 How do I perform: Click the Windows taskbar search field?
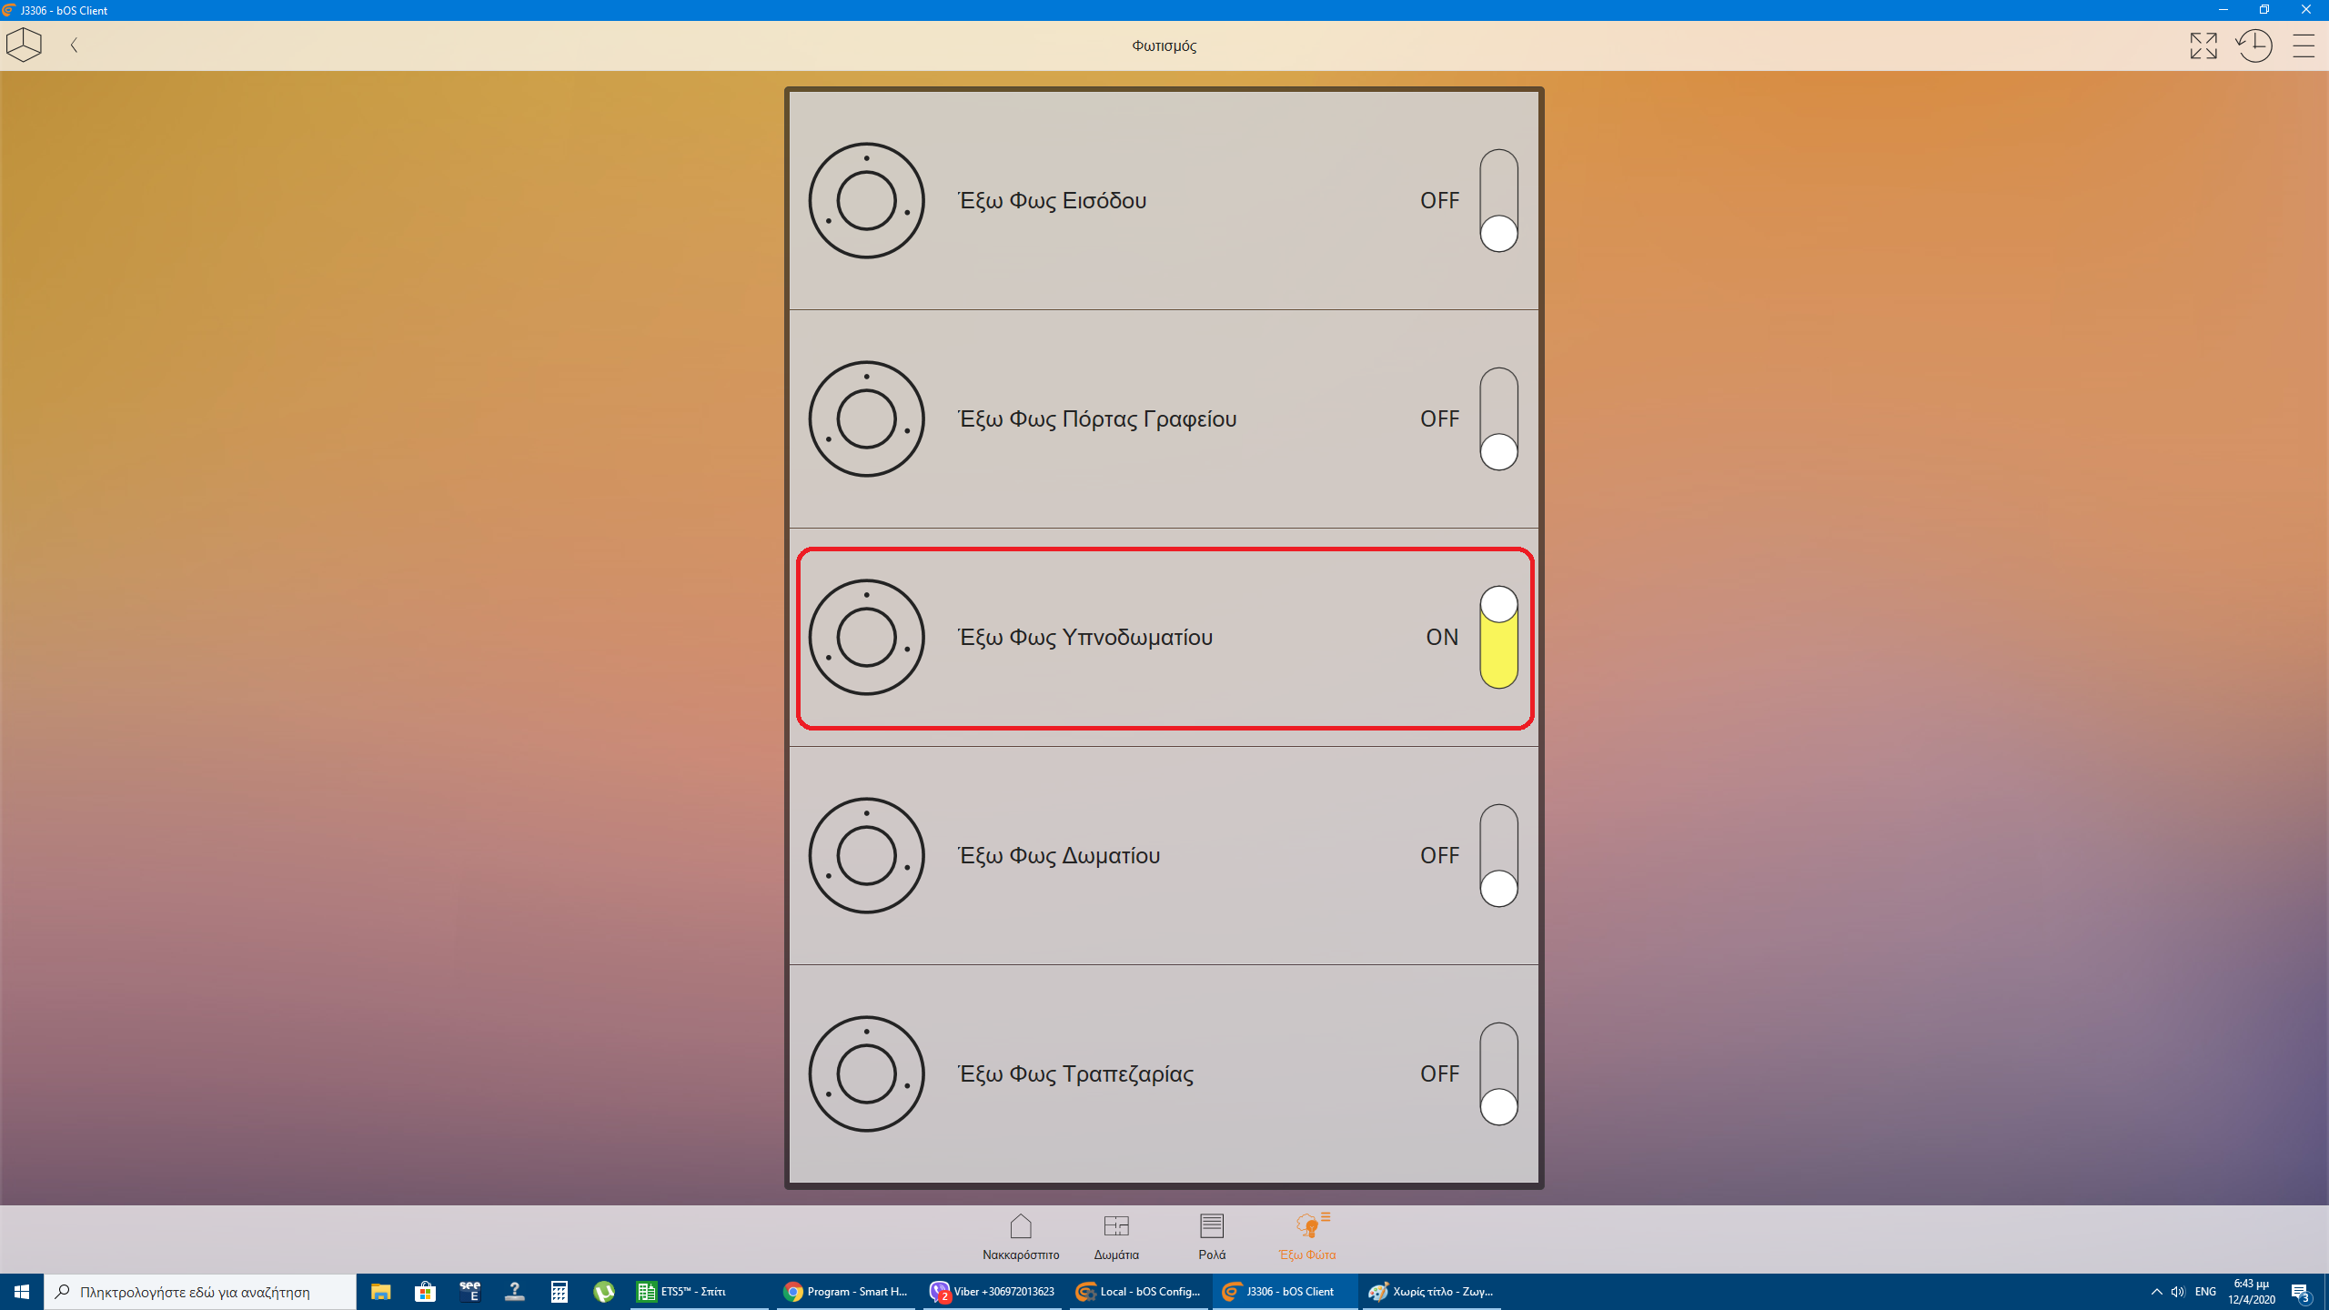200,1292
